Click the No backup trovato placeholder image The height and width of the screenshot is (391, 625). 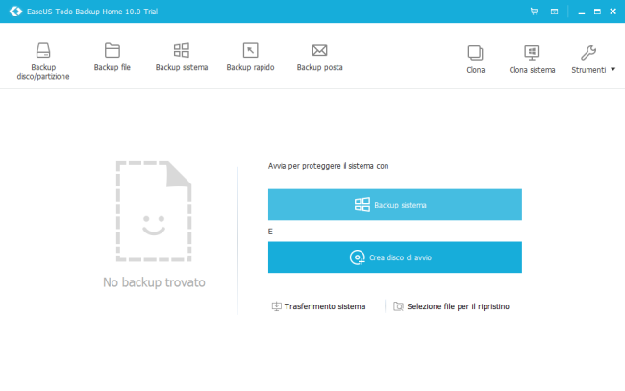tap(154, 213)
